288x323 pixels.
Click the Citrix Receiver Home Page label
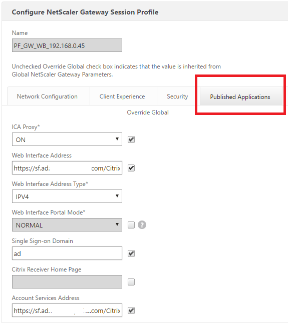(47, 269)
